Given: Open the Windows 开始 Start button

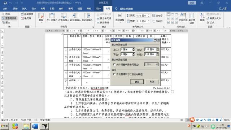Looking at the screenshot, I should point(5,126).
